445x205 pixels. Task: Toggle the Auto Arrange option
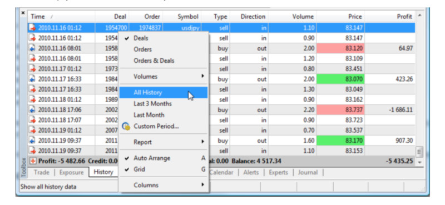pyautogui.click(x=164, y=158)
